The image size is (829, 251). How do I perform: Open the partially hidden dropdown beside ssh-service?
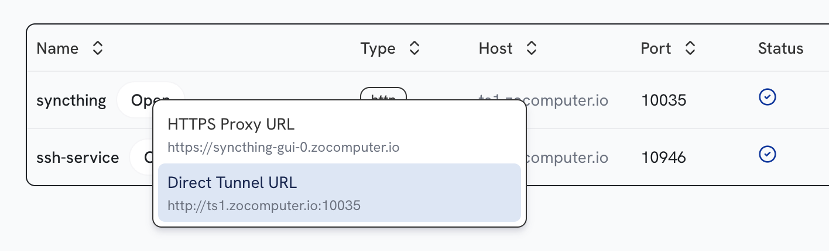point(142,157)
